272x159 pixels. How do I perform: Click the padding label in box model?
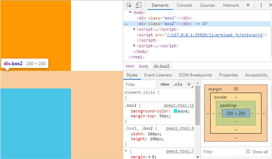coord(228,105)
